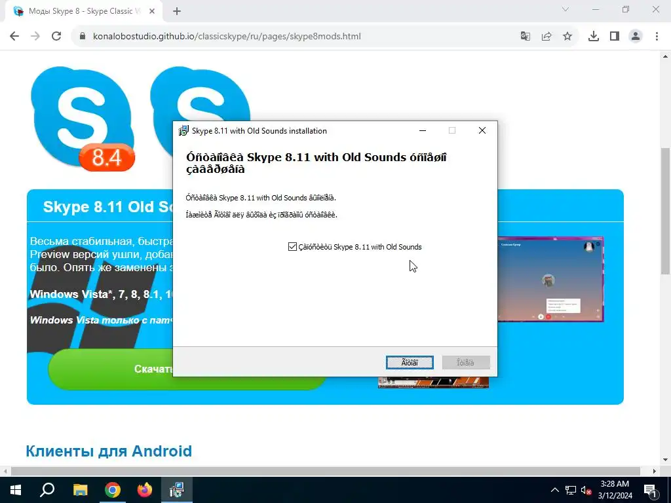This screenshot has width=671, height=503.
Task: Go back using the browser back arrow
Action: tap(14, 37)
